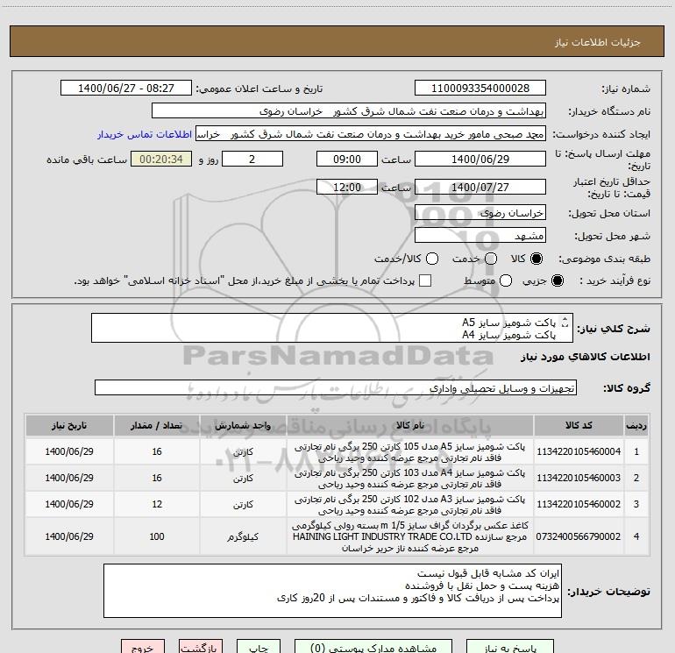Click the ایجاد کننده درخواست field
The width and height of the screenshot is (675, 653).
371,134
